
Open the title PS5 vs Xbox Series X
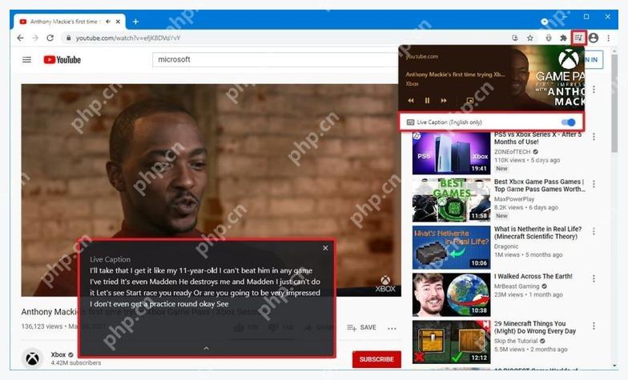point(538,138)
